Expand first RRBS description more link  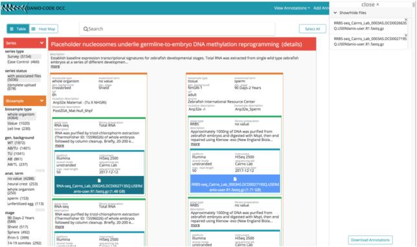[195, 144]
